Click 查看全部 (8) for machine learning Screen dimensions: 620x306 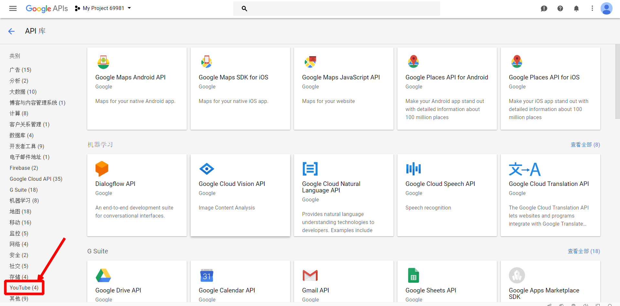[x=585, y=145]
